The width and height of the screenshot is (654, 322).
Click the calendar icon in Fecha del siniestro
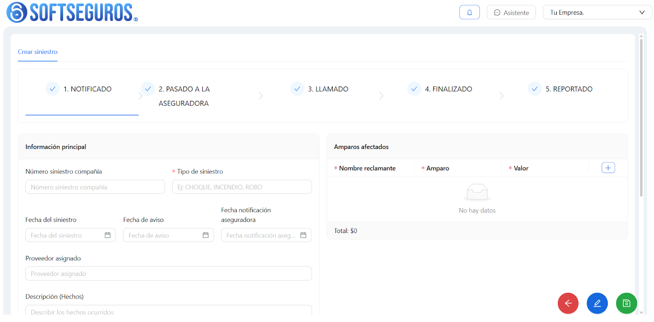(108, 235)
